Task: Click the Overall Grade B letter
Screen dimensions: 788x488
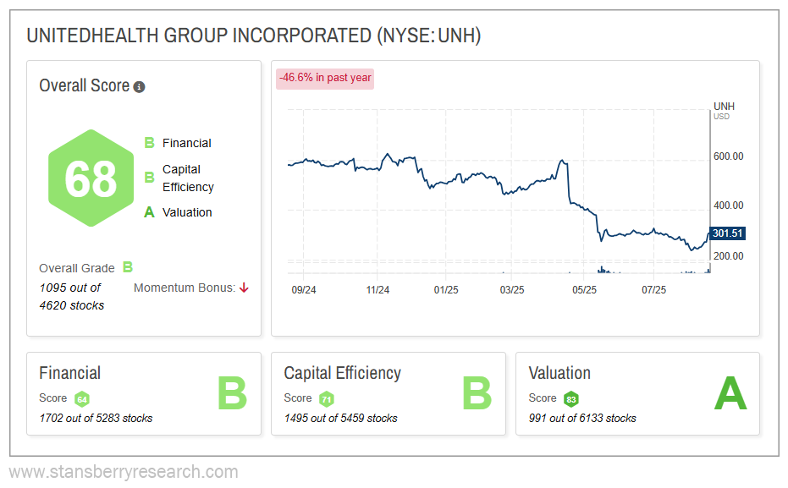Action: [x=128, y=267]
